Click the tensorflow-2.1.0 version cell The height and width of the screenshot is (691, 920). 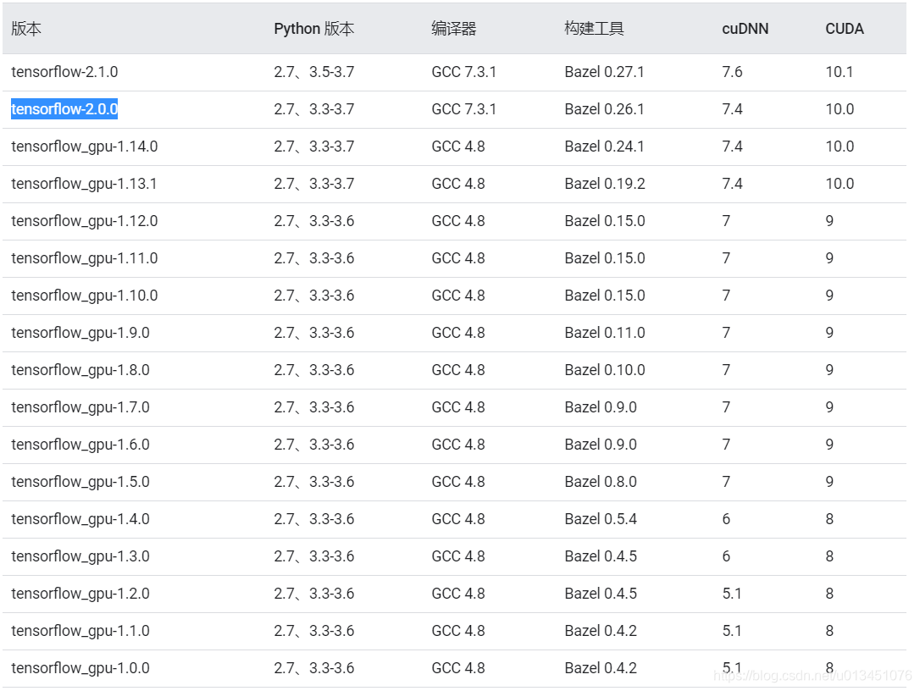coord(64,72)
